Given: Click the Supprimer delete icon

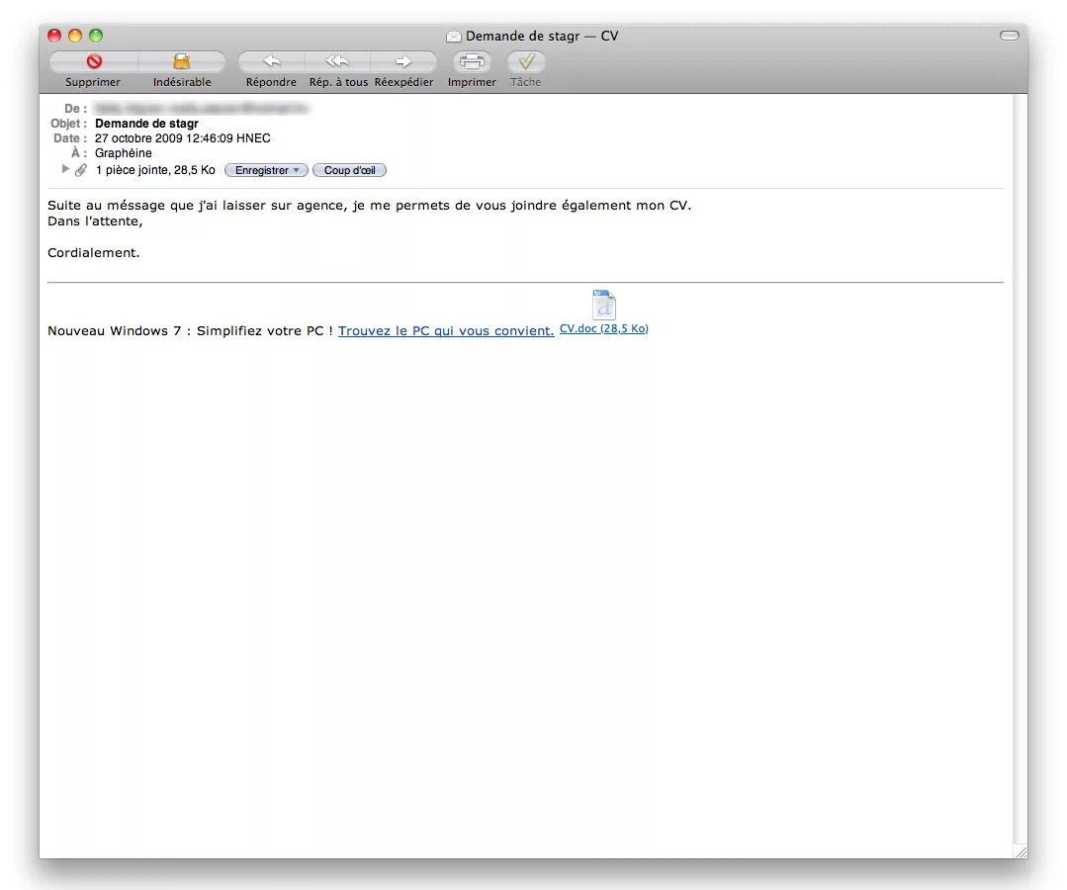Looking at the screenshot, I should (x=94, y=61).
